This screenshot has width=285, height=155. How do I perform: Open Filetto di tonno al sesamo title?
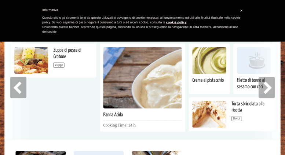[251, 83]
